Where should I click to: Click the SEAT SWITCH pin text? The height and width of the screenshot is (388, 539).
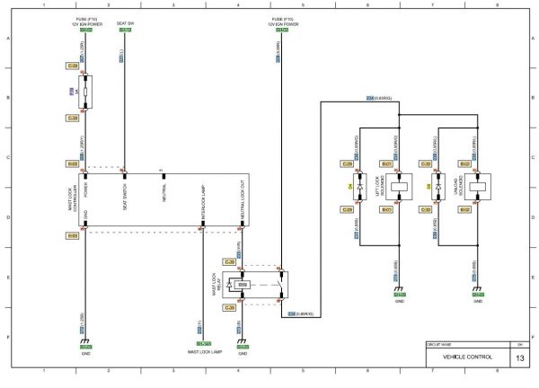125,197
